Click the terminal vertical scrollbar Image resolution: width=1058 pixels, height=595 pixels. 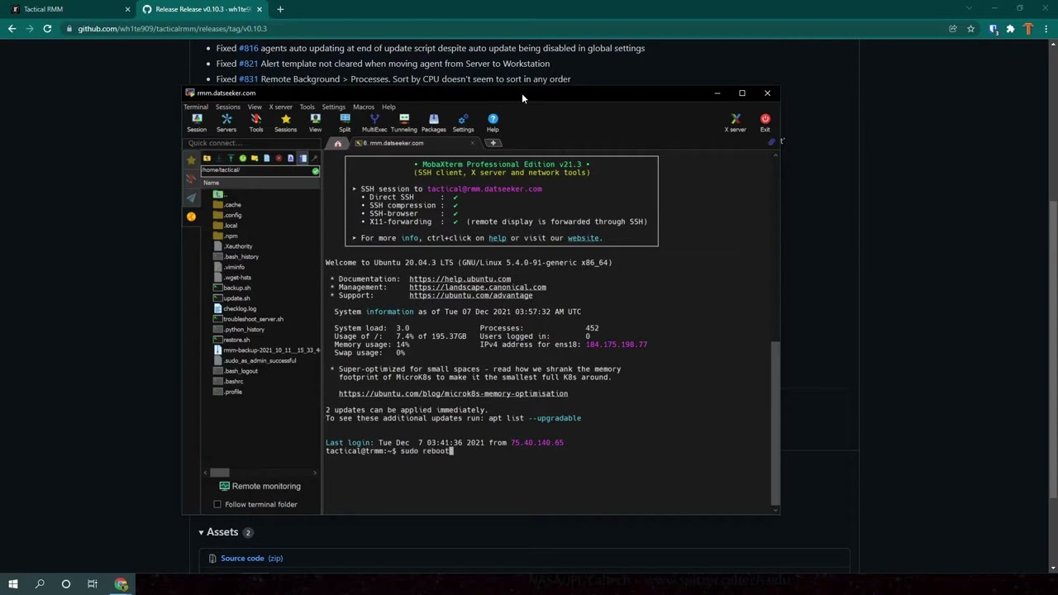point(774,421)
